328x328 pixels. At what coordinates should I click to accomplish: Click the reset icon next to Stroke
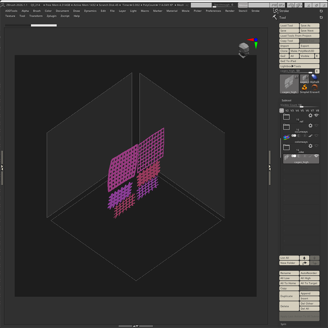click(322, 11)
